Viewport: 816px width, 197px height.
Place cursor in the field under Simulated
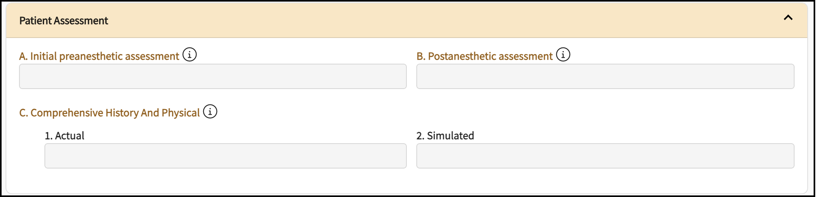605,156
